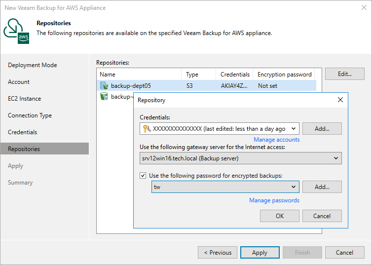This screenshot has width=372, height=265.
Task: Expand the encryption password dropdown
Action: [x=294, y=187]
